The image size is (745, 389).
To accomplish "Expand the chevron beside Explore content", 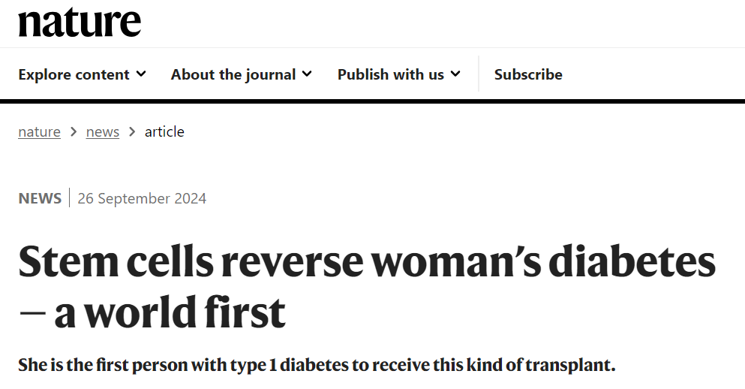I will (x=142, y=74).
